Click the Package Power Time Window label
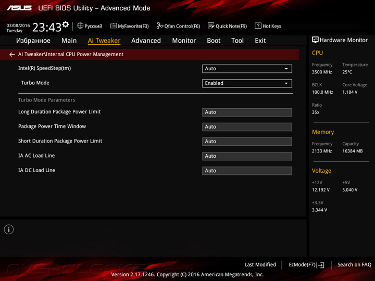 (x=52, y=126)
